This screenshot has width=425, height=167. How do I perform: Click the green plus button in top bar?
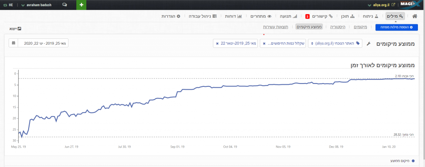(82, 5)
